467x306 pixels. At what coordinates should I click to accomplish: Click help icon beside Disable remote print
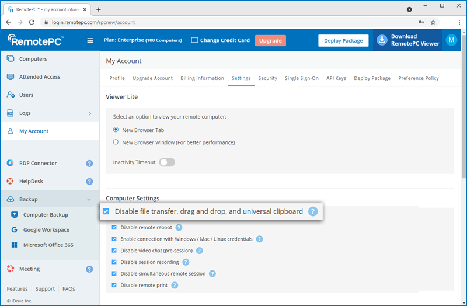point(174,285)
